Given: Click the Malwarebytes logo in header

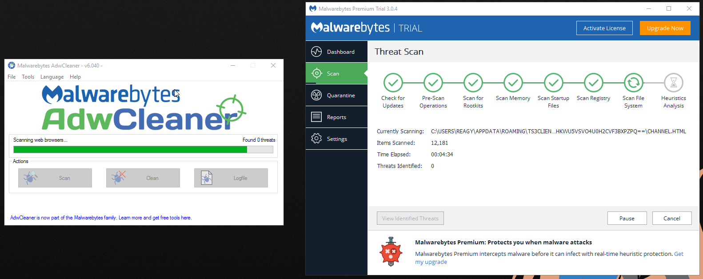Looking at the screenshot, I should coord(350,28).
